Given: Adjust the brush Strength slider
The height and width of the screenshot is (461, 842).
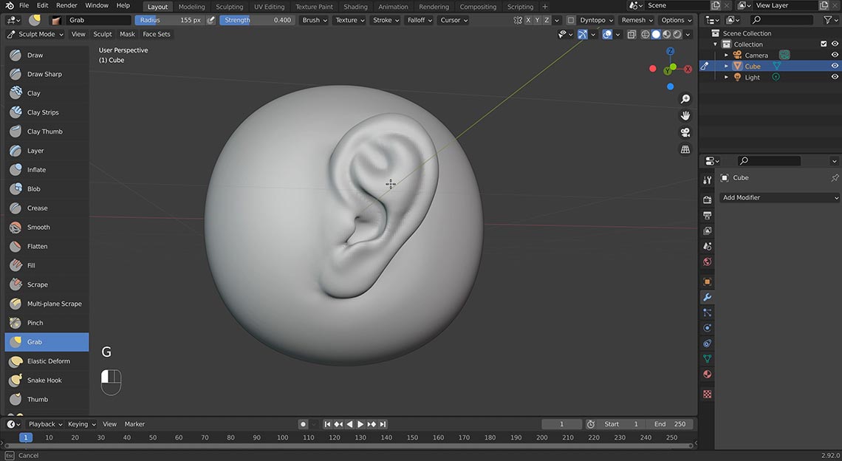Looking at the screenshot, I should [x=257, y=20].
